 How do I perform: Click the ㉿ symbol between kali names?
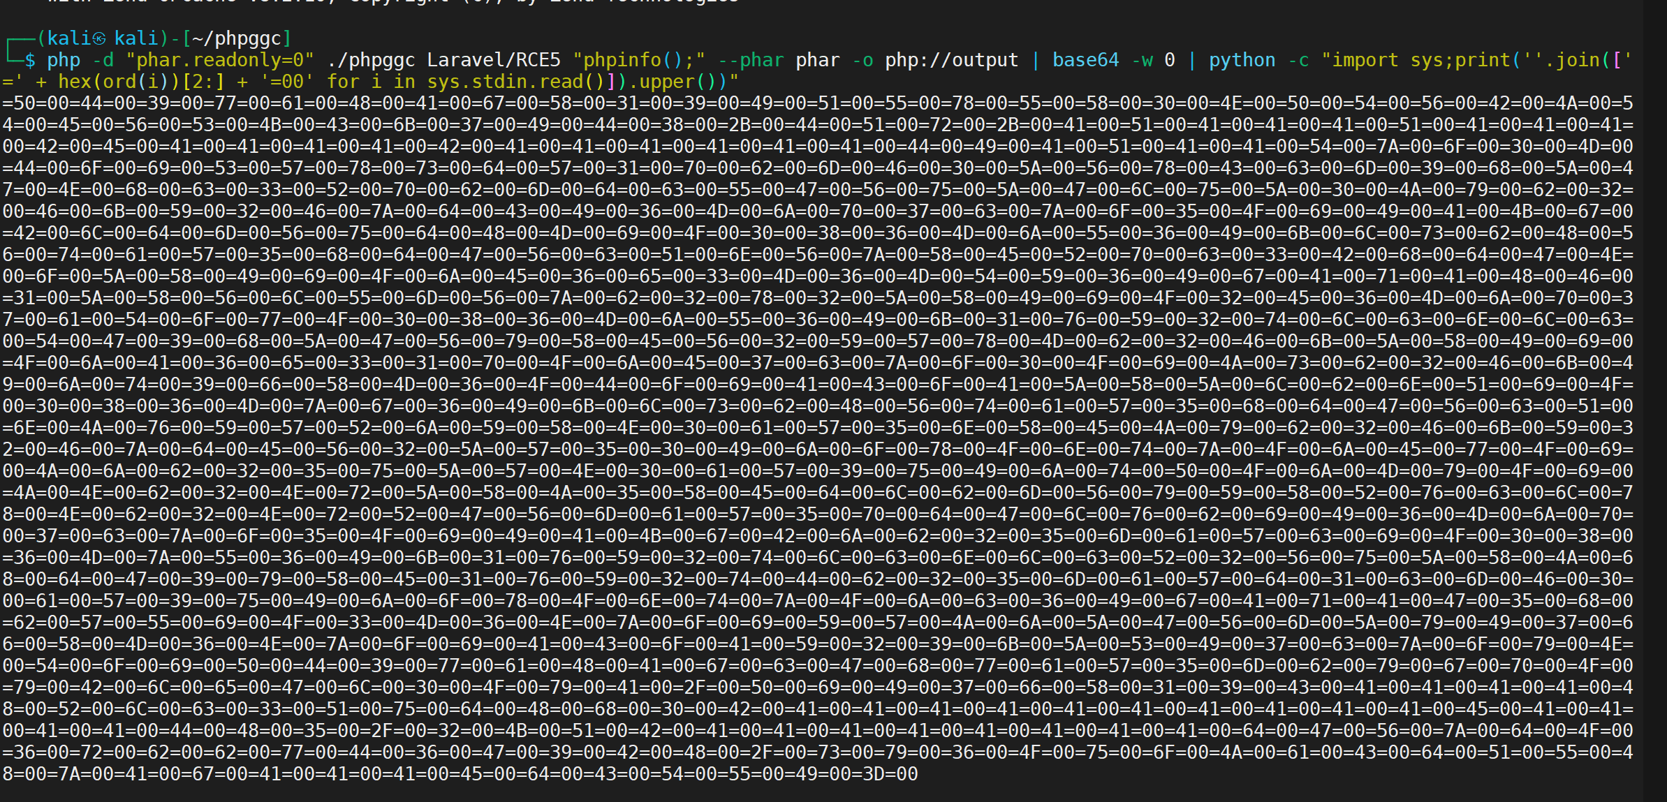[99, 38]
